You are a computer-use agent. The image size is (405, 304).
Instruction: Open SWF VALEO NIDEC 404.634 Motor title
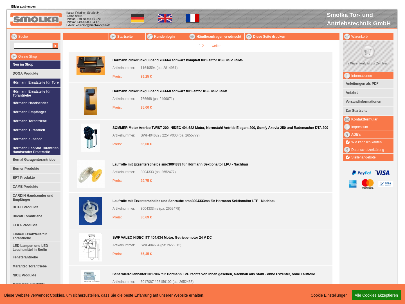click(x=162, y=238)
